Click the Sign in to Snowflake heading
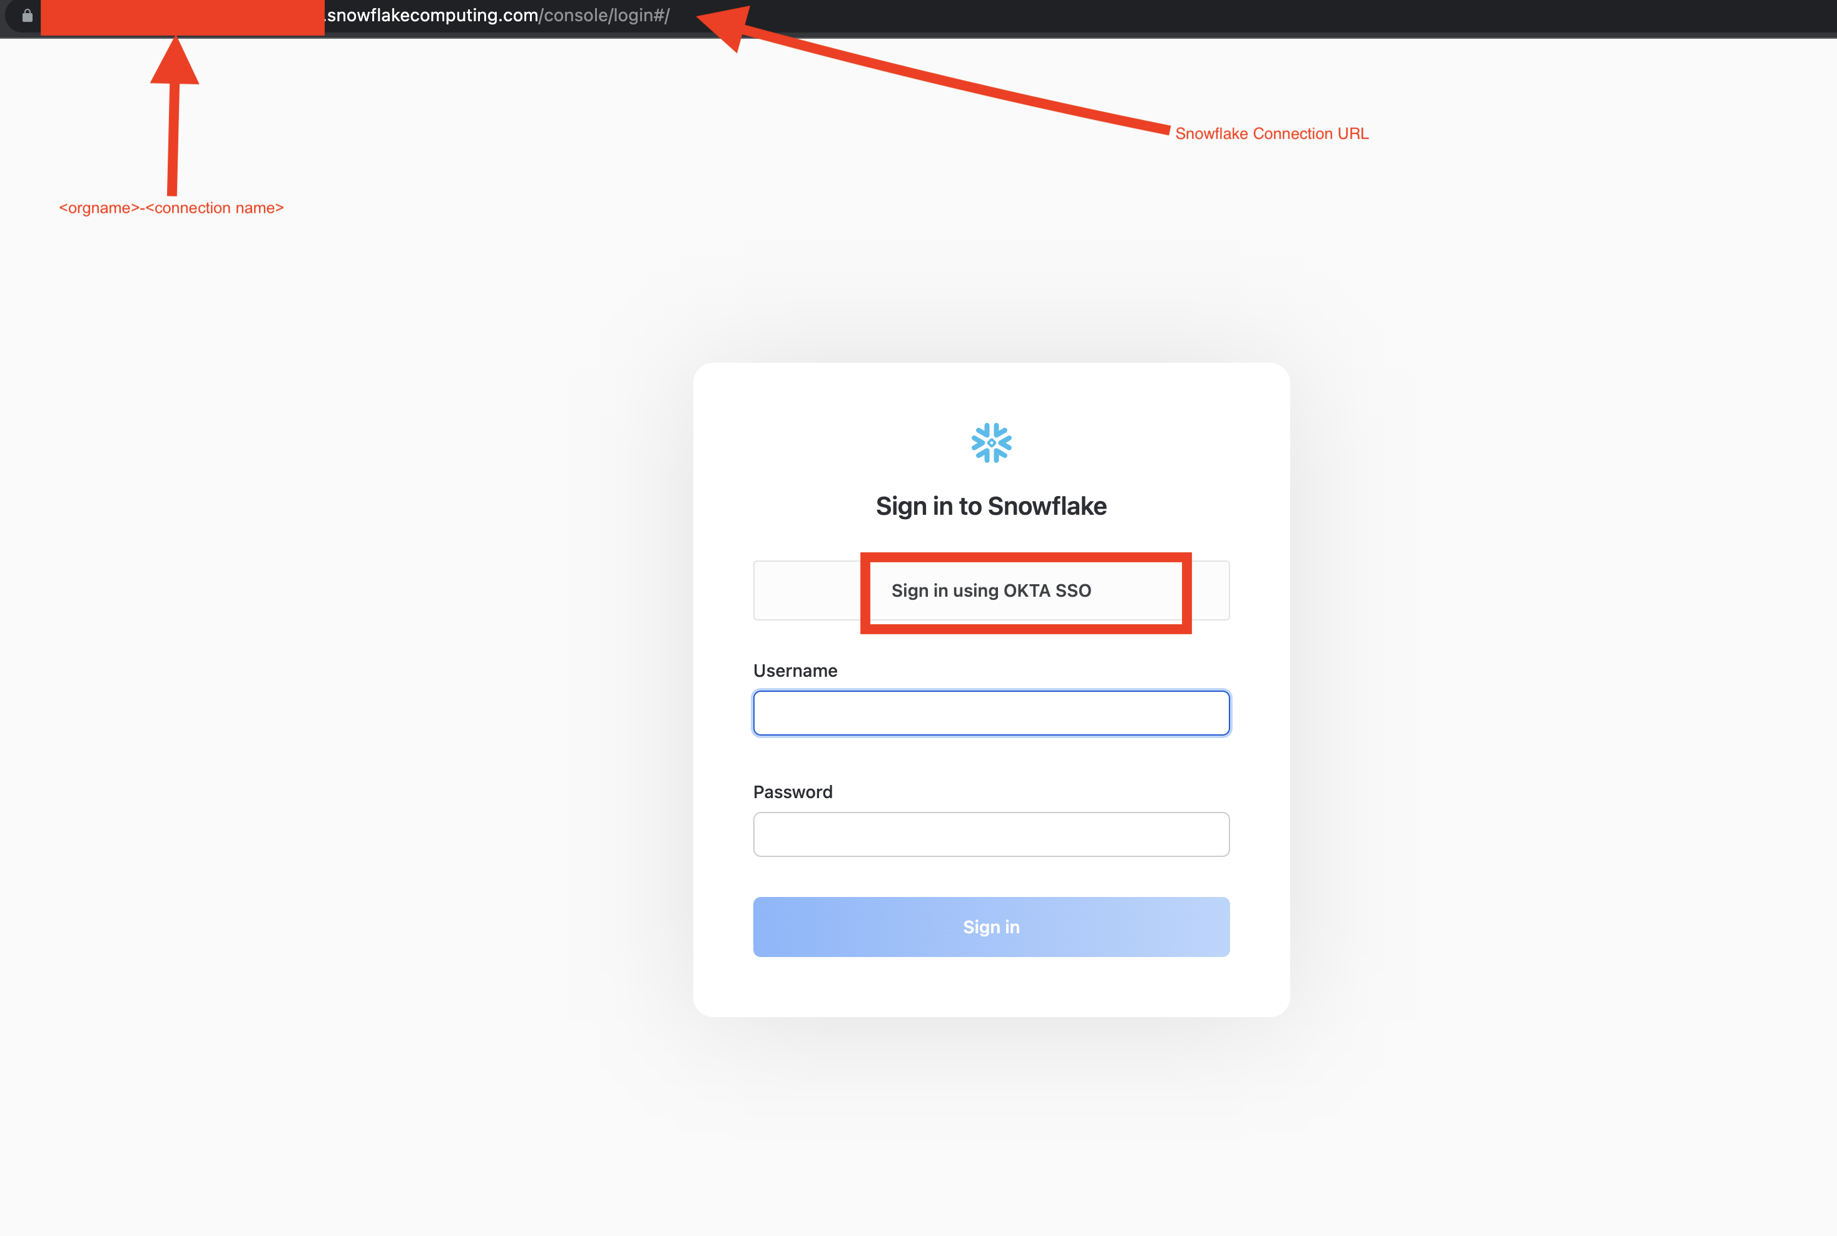1837x1236 pixels. [x=991, y=506]
